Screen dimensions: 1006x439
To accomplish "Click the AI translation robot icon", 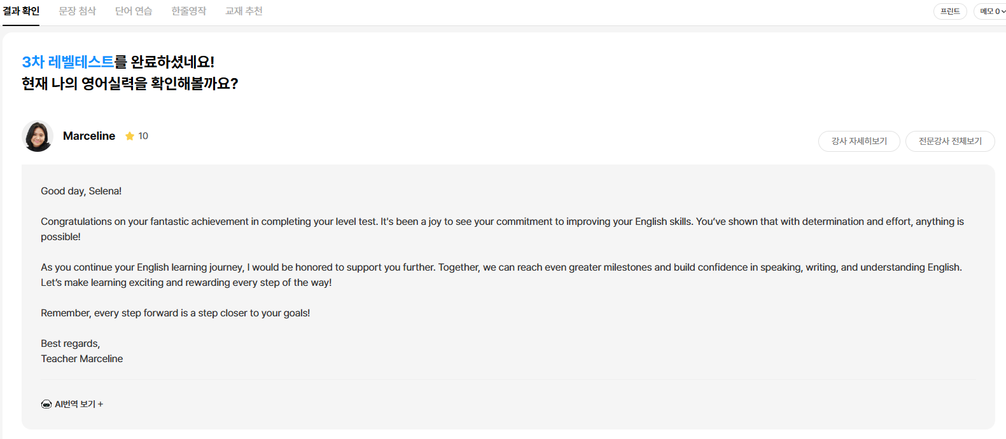I will pyautogui.click(x=46, y=404).
